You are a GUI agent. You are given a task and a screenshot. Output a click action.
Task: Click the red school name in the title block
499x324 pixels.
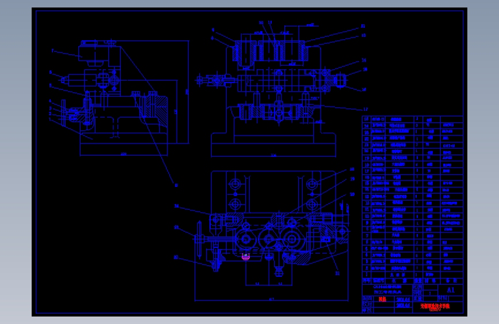(x=435, y=306)
